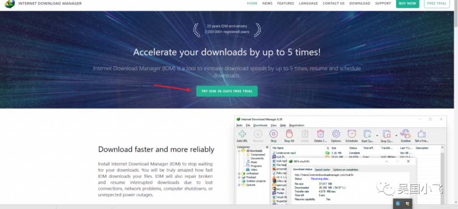
Task: Go to HOME in the site navigation
Action: click(252, 4)
